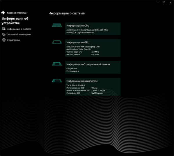Viewport: 174px width, 156px height.
Task: Click the 322 MHz core clock value
Action: [x=95, y=52]
